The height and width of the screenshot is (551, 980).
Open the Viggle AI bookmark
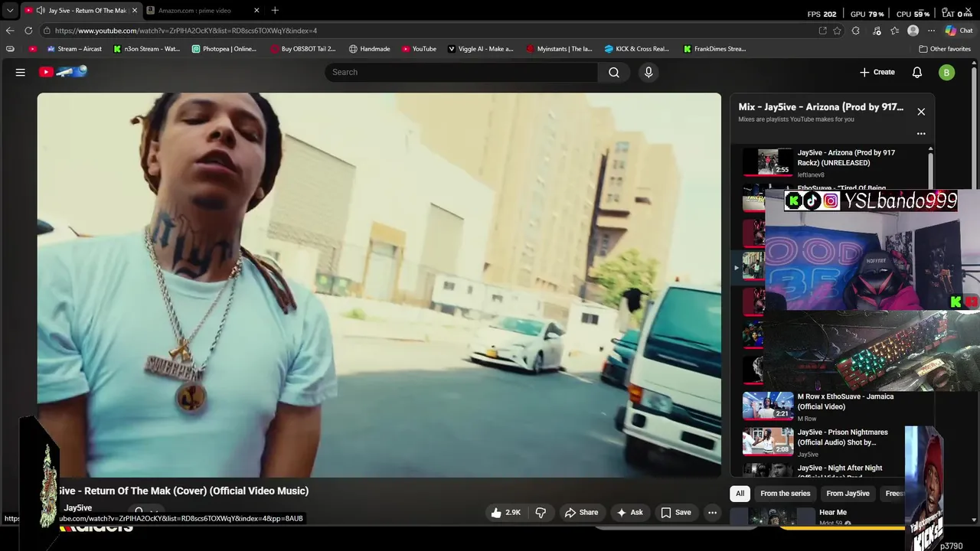(x=481, y=49)
